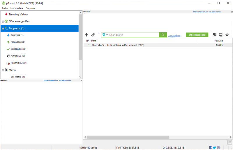Collapse the Метки tree node

click(3, 70)
